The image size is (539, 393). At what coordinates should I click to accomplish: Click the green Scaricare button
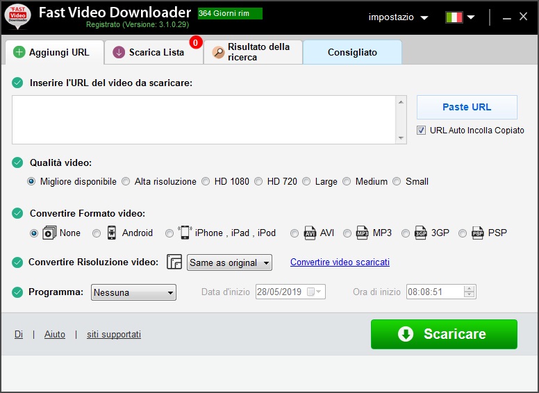(x=444, y=334)
